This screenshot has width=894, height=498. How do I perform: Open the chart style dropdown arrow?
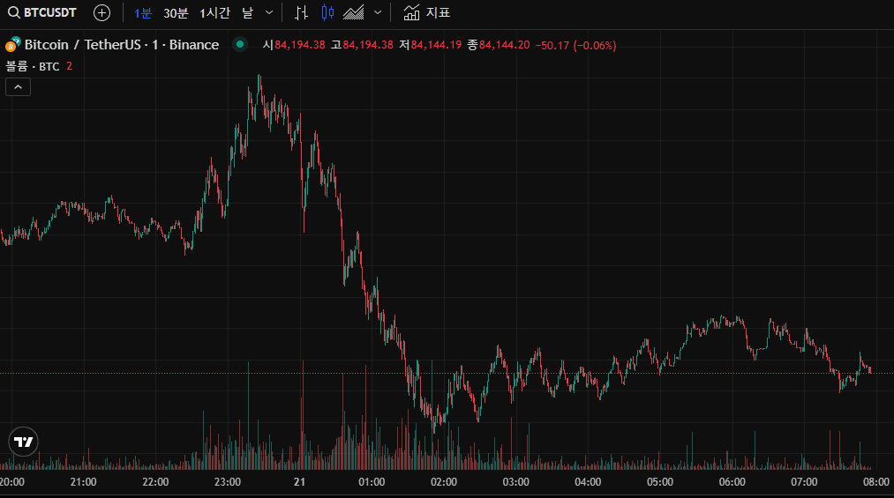[379, 13]
